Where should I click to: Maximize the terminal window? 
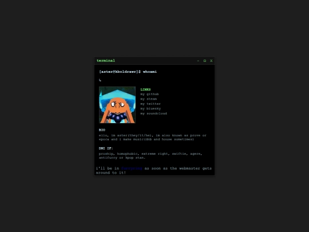point(205,61)
